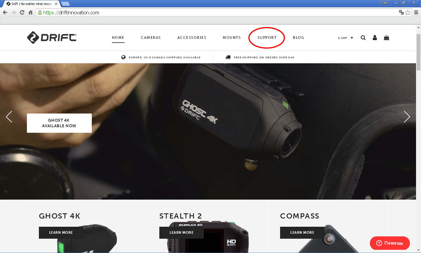Show next slide with right arrow

(407, 117)
